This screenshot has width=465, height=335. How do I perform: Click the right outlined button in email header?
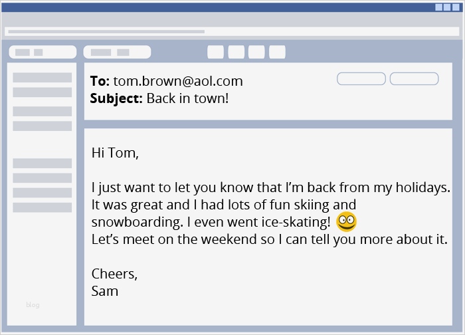(414, 79)
